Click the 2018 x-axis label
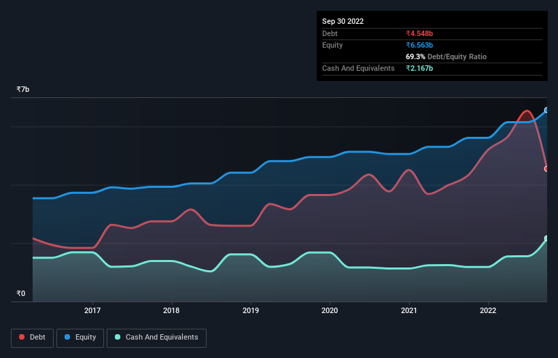Viewport: 558px width, 358px height. click(171, 310)
